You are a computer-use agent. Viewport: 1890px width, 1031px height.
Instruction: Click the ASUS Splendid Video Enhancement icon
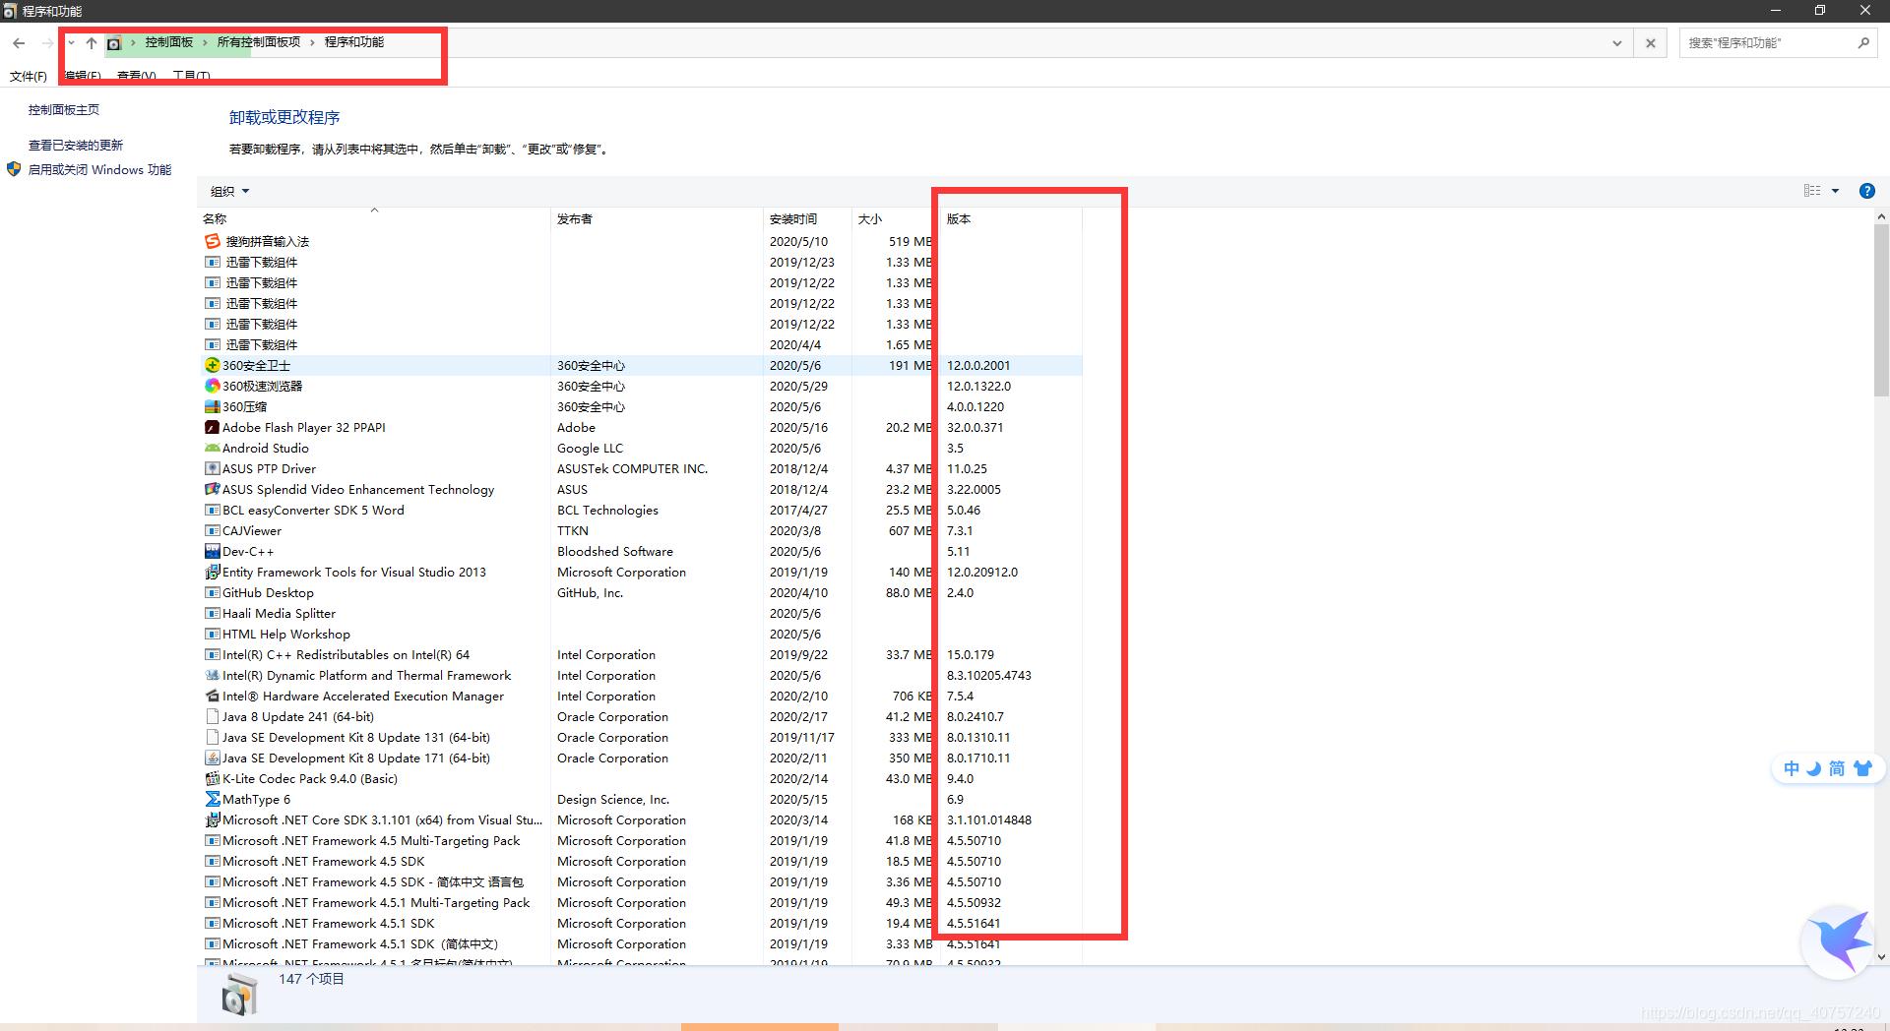pos(212,489)
